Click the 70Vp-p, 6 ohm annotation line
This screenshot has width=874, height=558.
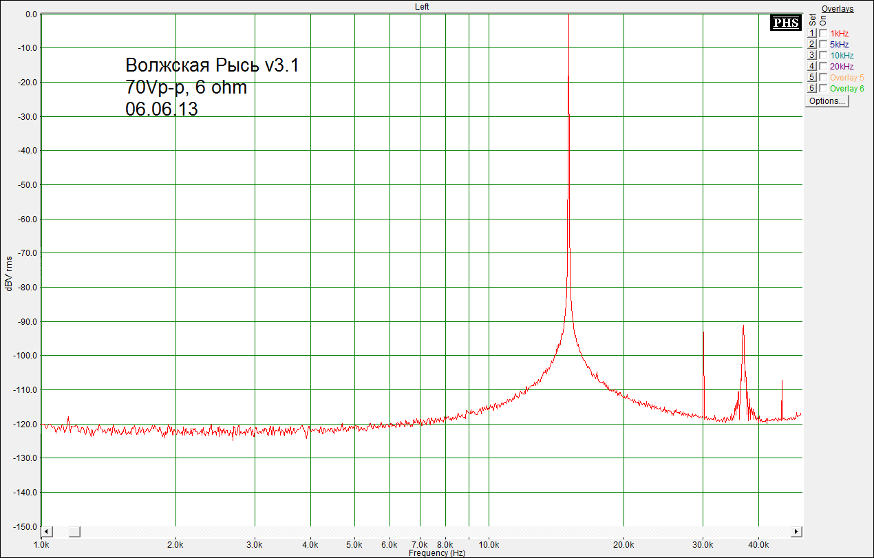click(x=186, y=87)
